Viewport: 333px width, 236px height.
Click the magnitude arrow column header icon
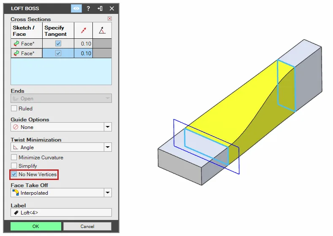point(84,30)
